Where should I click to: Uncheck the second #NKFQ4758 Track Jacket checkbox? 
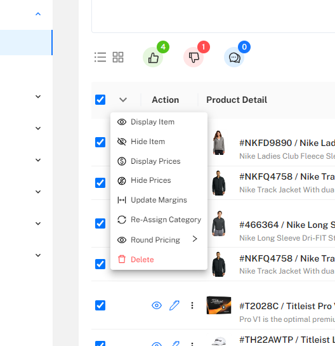100,264
